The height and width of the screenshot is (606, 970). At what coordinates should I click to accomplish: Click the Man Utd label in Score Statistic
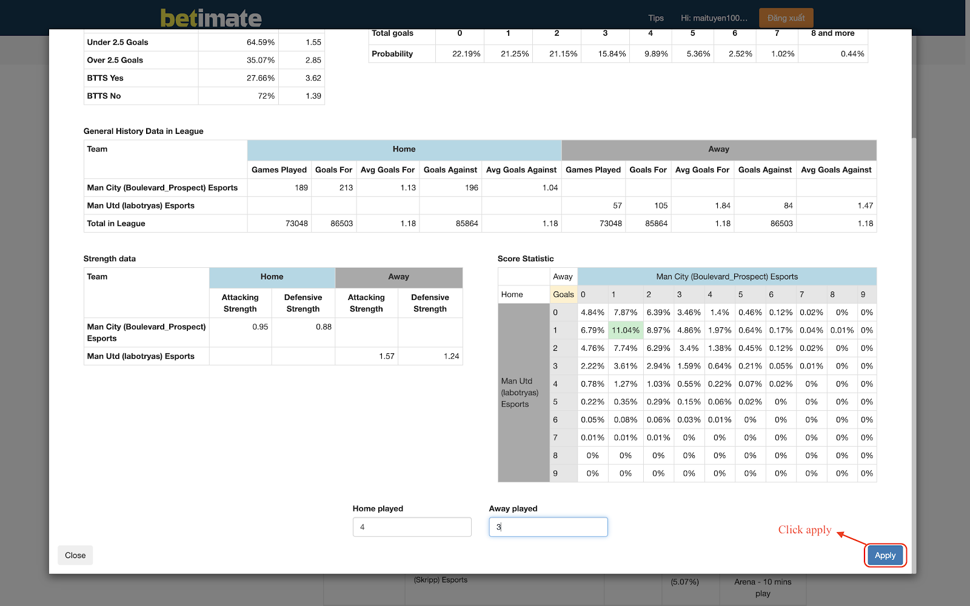click(520, 393)
